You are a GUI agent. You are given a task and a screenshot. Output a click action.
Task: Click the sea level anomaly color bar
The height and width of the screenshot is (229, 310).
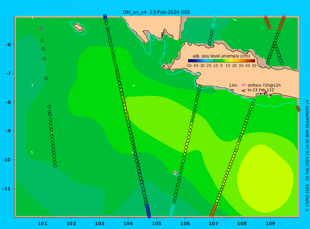click(x=222, y=61)
